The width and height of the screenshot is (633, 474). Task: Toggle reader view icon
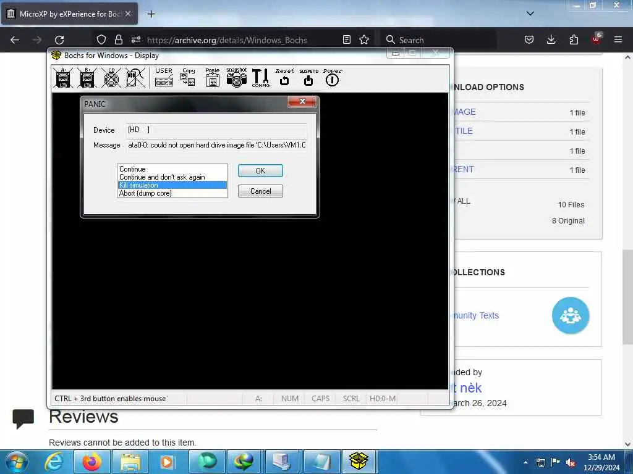coord(346,39)
